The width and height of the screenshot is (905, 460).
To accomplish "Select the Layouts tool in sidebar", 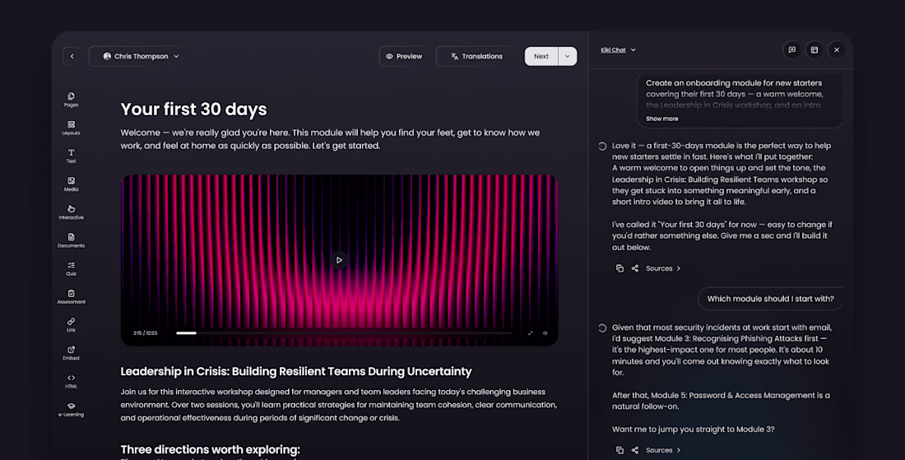I will (71, 128).
